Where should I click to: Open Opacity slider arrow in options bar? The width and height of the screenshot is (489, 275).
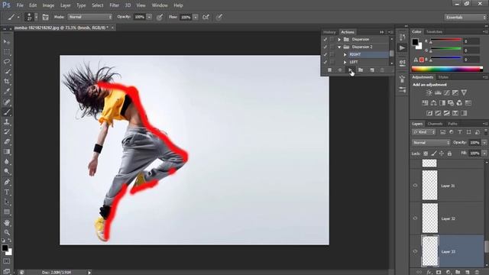coord(149,17)
